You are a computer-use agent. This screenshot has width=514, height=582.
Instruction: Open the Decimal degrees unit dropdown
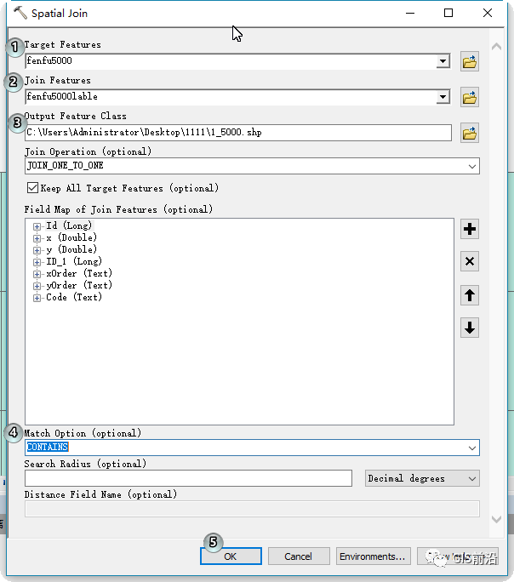(472, 479)
